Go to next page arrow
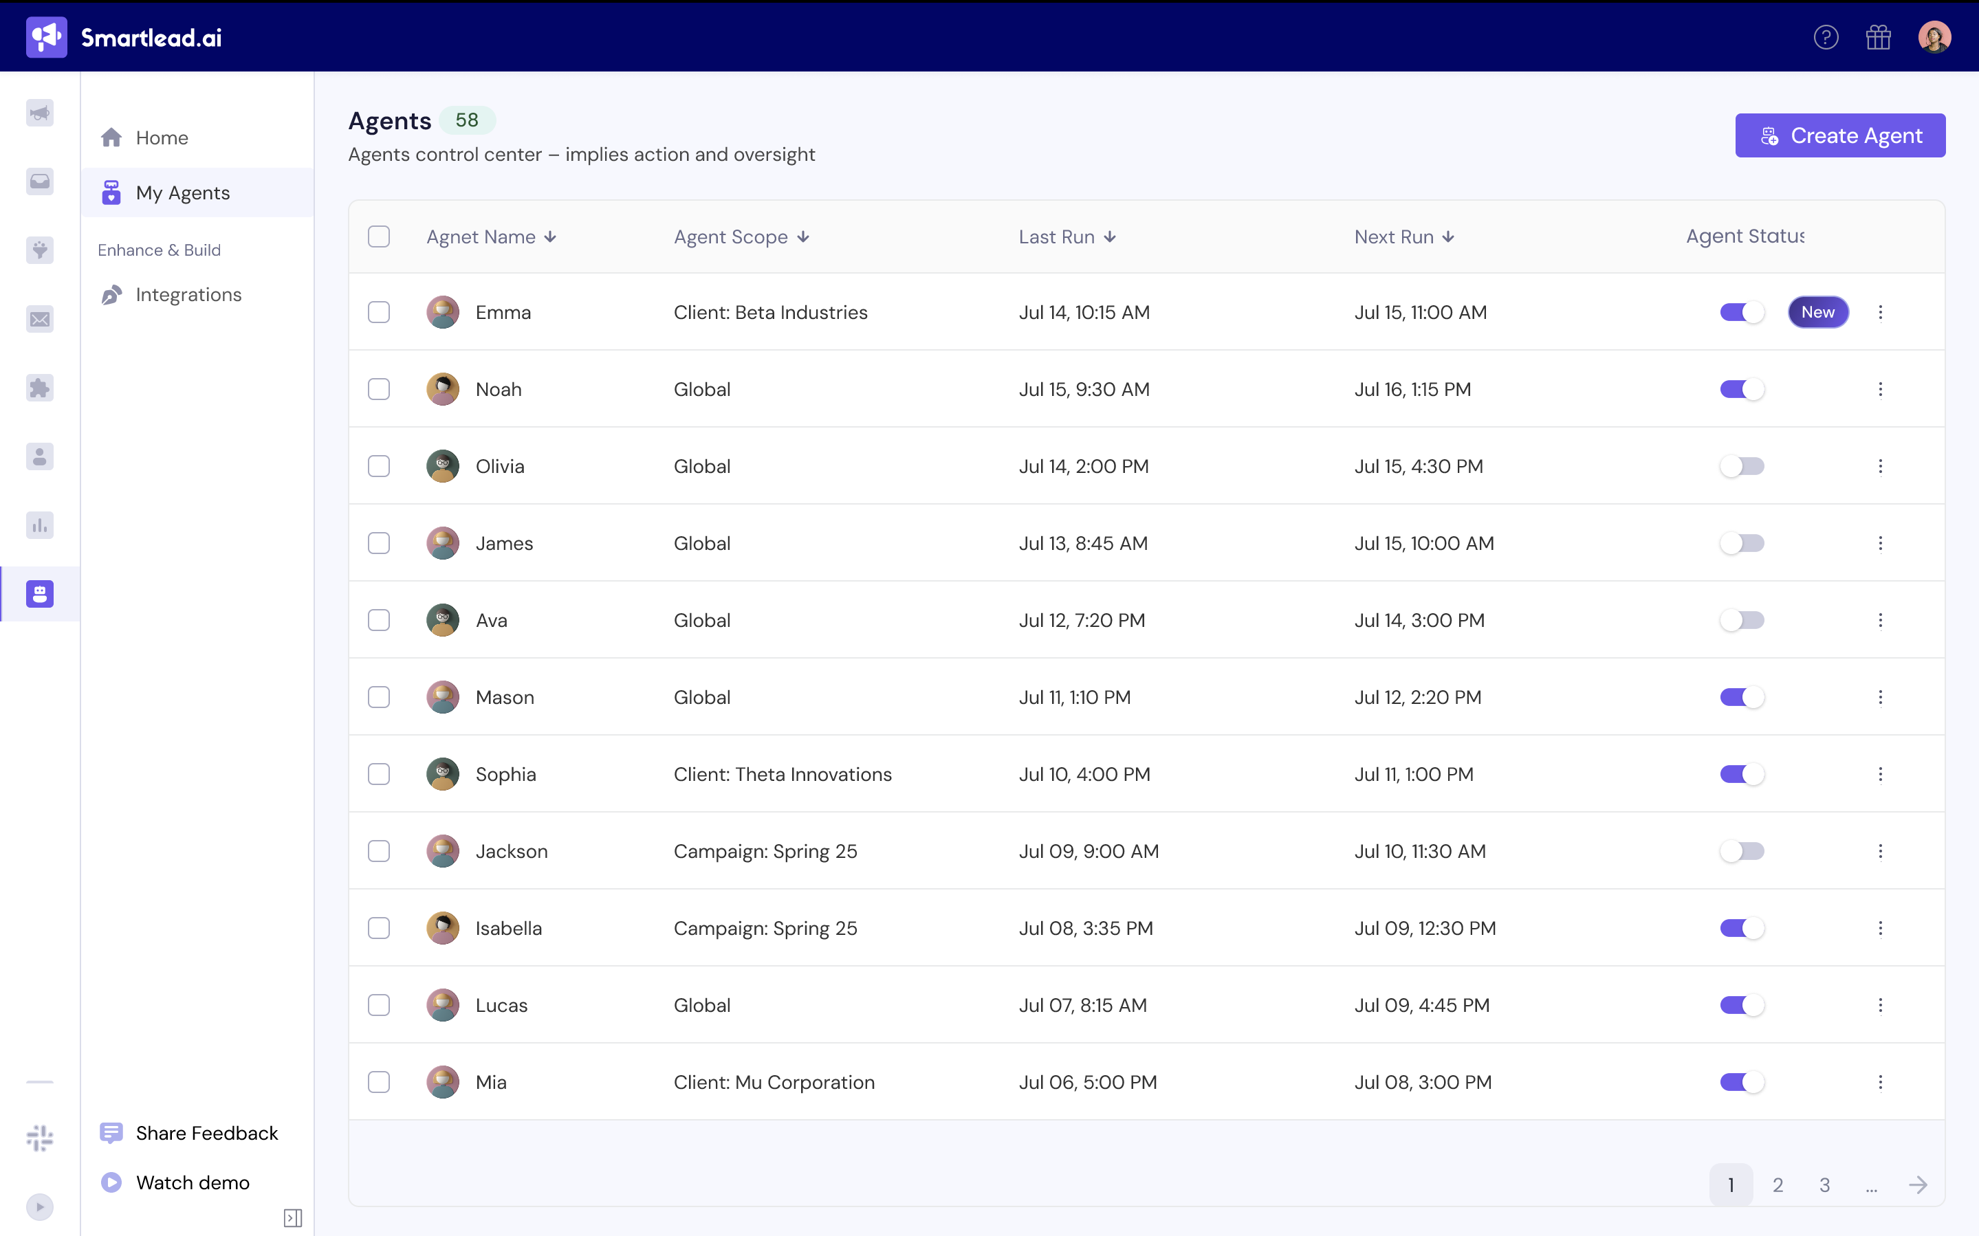The width and height of the screenshot is (1979, 1236). click(1918, 1184)
